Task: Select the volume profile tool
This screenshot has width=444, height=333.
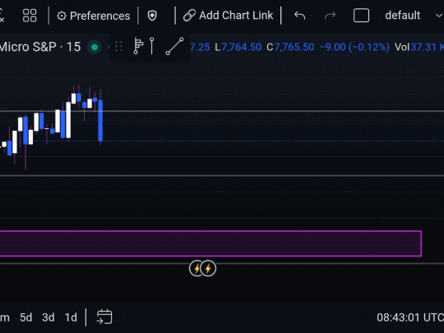Action: [x=138, y=46]
